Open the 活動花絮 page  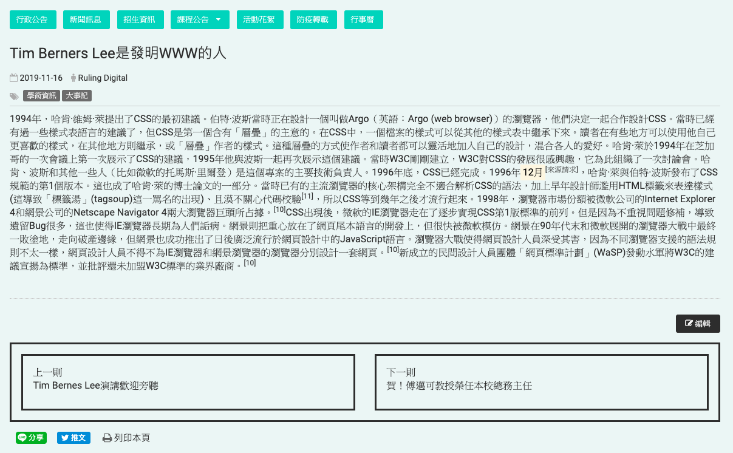tap(259, 19)
